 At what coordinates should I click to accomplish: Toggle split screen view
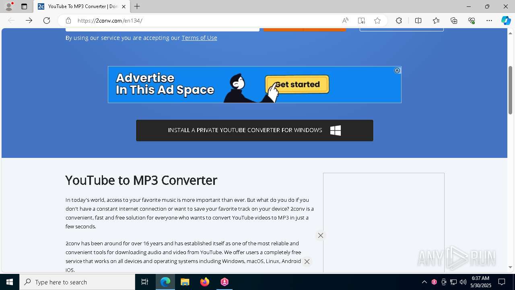coord(418,21)
